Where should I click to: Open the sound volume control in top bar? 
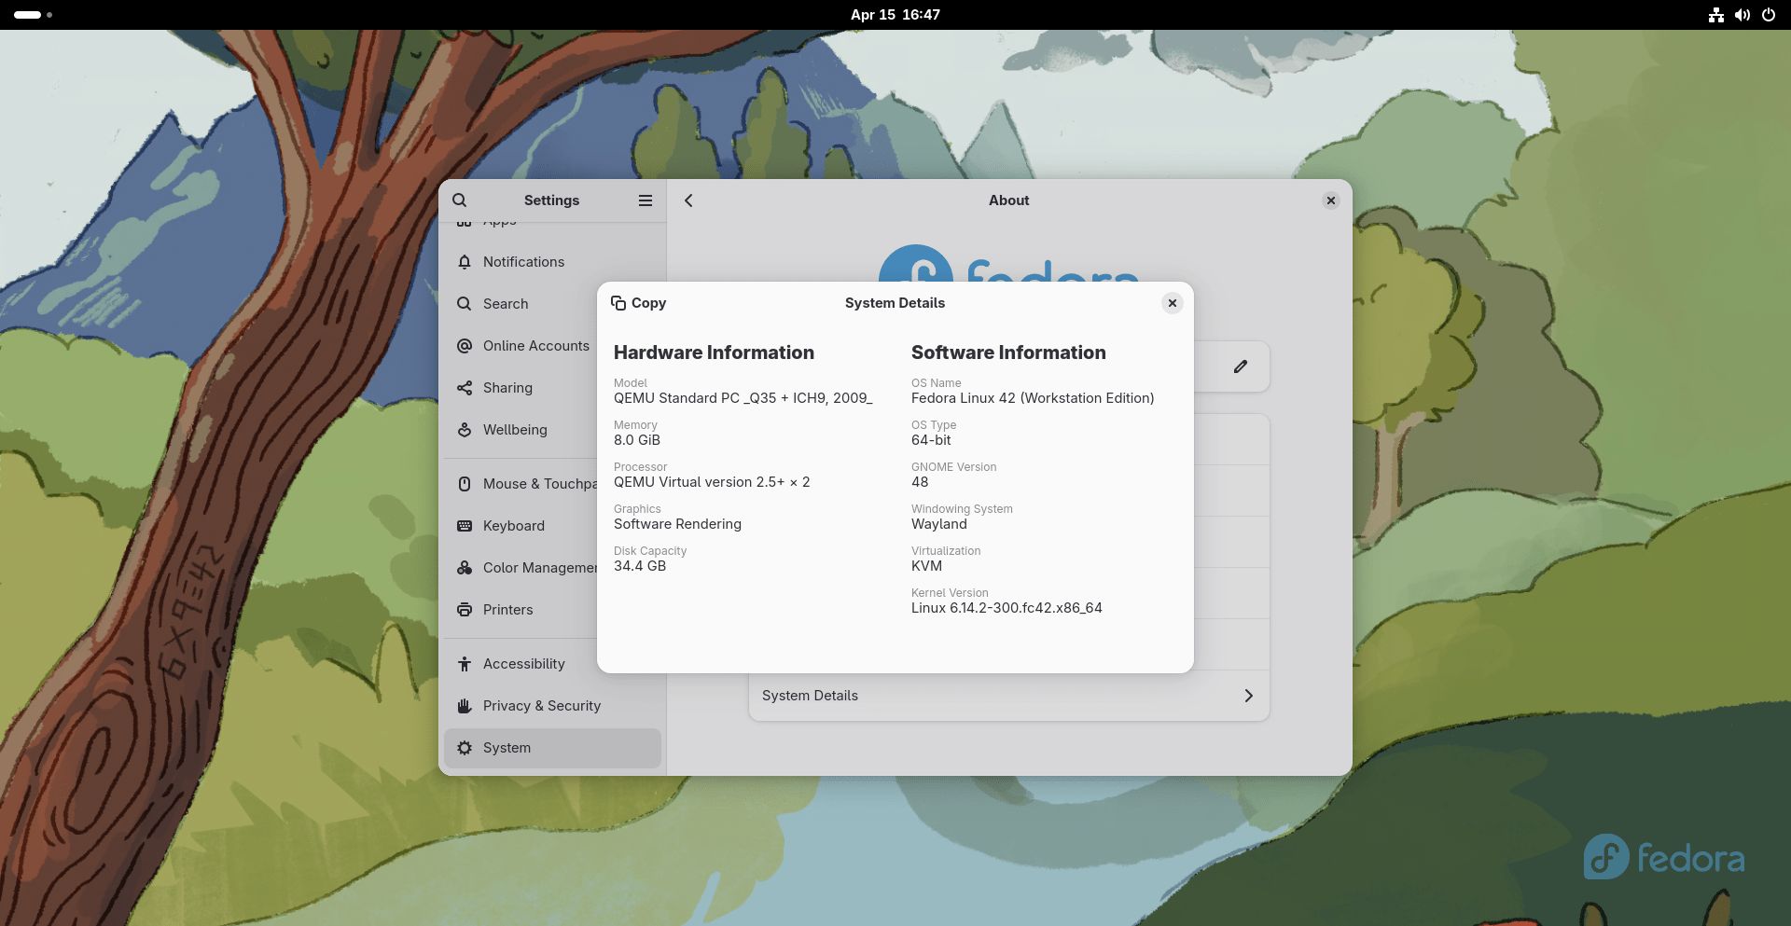[x=1742, y=14]
